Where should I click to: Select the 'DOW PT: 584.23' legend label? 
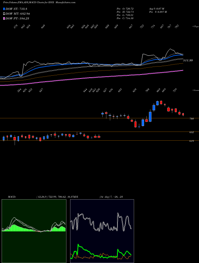point(18,18)
